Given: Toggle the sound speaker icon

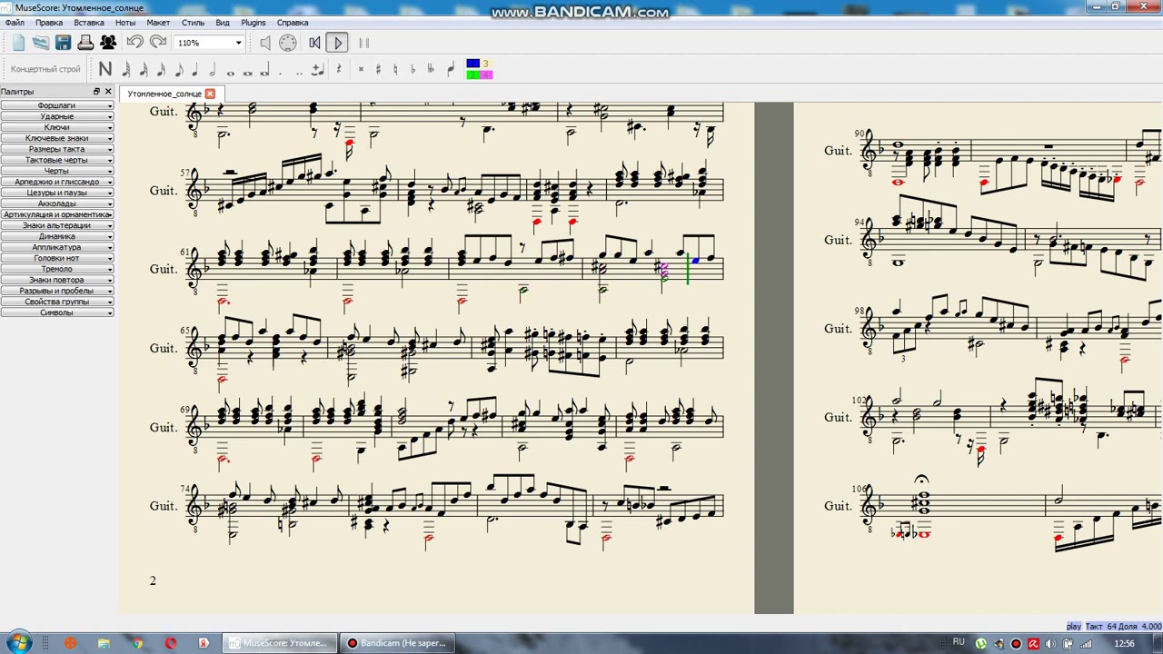Looking at the screenshot, I should [264, 43].
